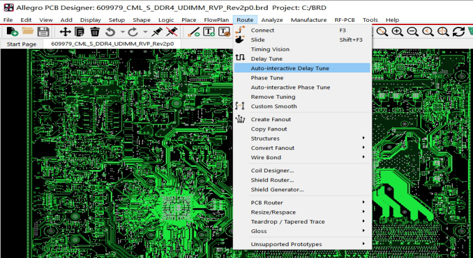Open the Analyze menu

272,20
